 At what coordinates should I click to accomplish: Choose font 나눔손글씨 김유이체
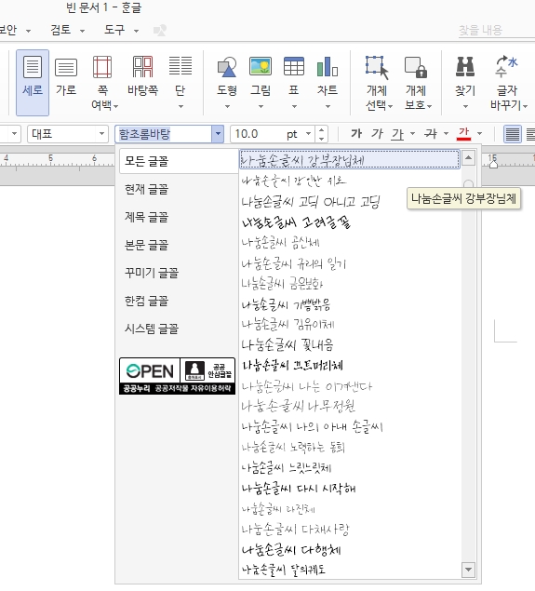350,325
